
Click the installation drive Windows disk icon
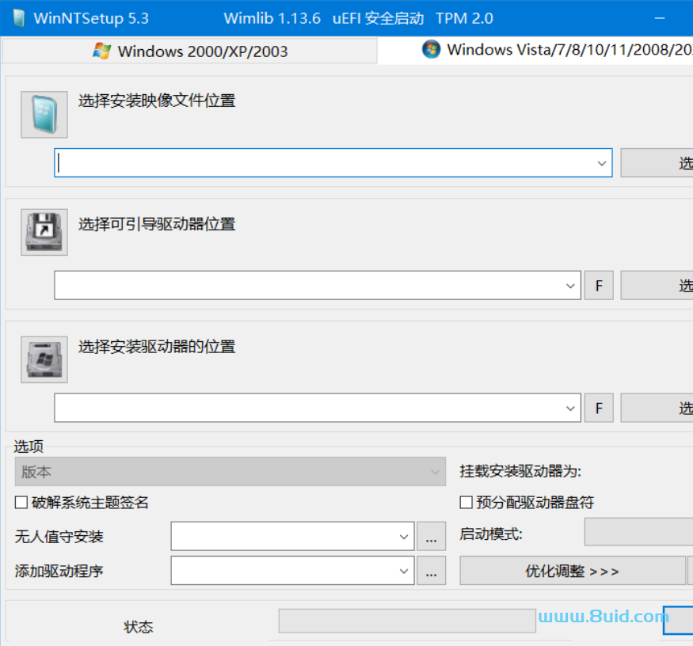44,359
